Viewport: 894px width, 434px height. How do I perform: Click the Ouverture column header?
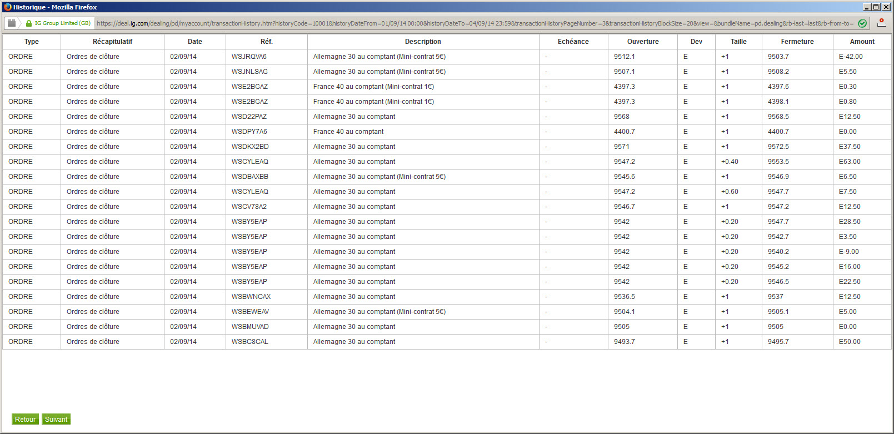click(643, 42)
